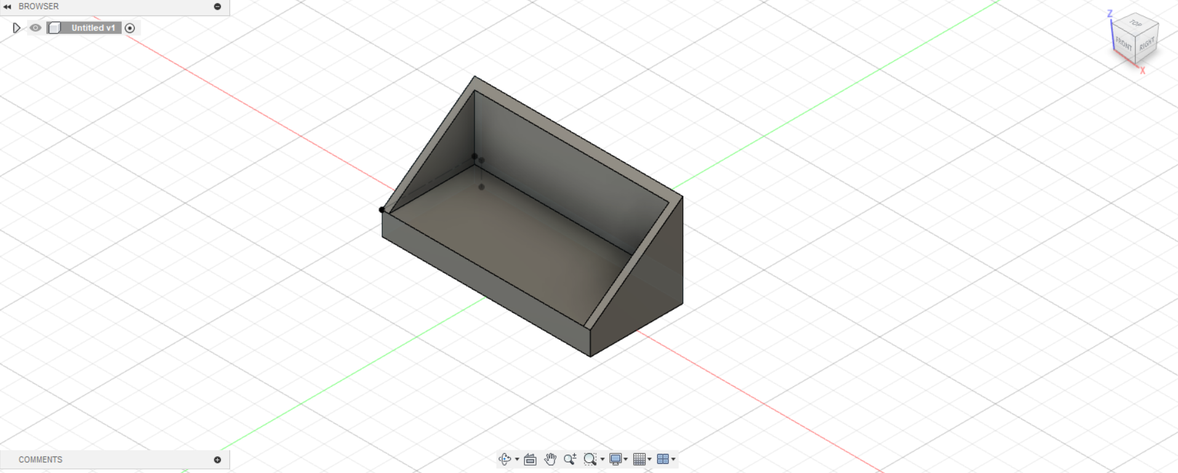Activate the Look At tool
The image size is (1178, 473).
click(x=530, y=459)
